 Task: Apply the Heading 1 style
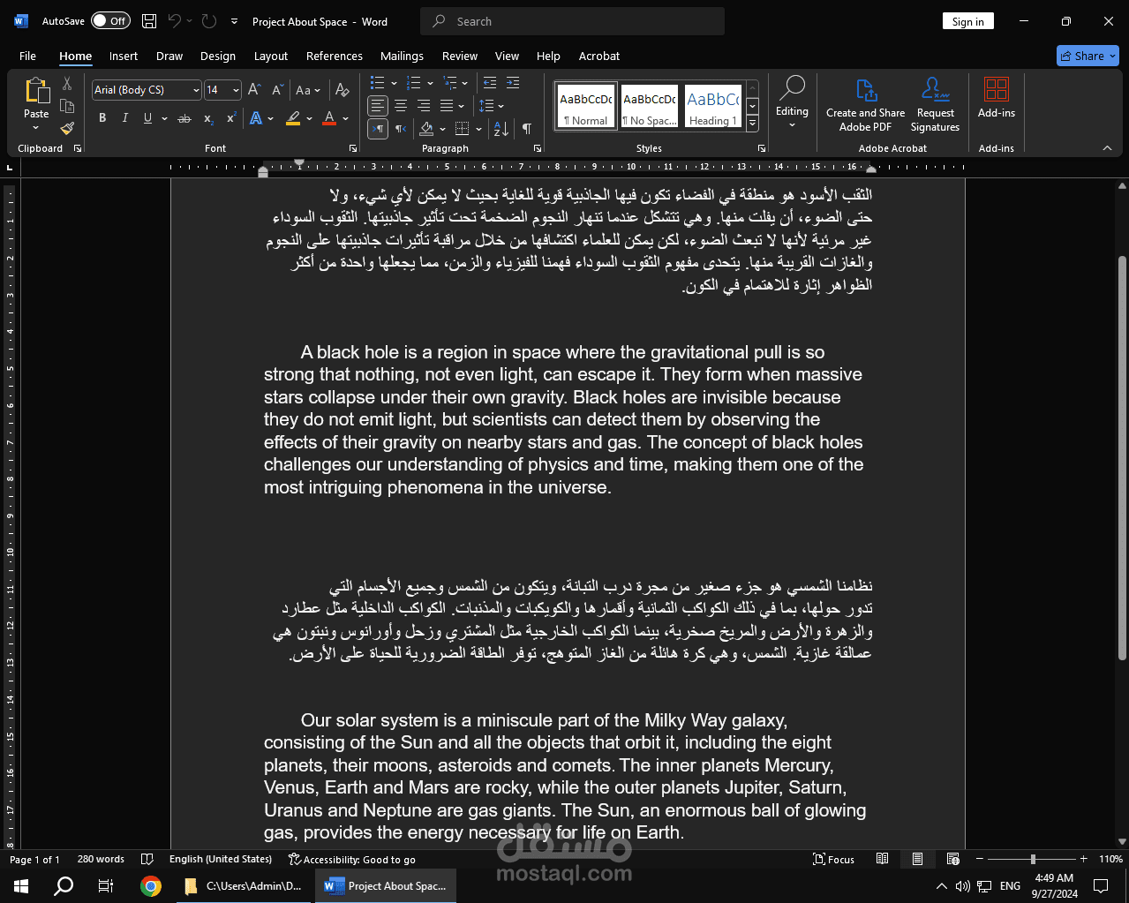click(712, 106)
